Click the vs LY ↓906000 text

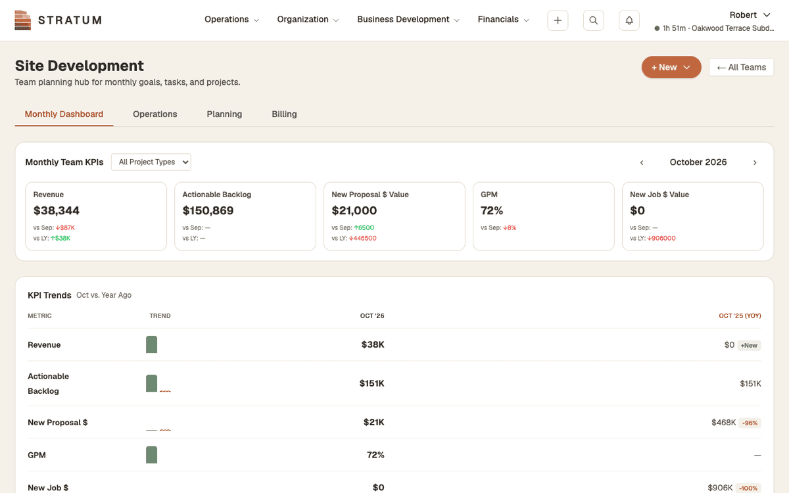tap(653, 239)
